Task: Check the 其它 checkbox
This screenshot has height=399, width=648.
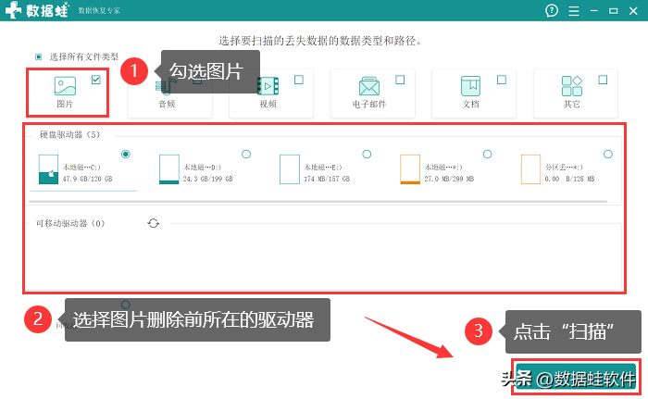Action: [x=603, y=80]
